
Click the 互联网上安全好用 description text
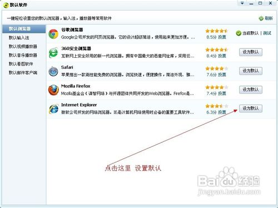(128, 56)
